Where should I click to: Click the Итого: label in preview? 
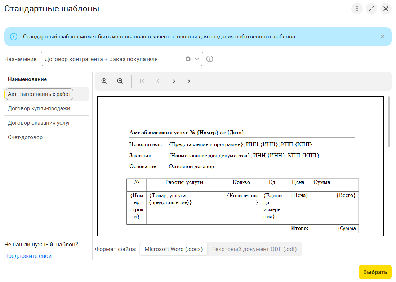tap(299, 228)
